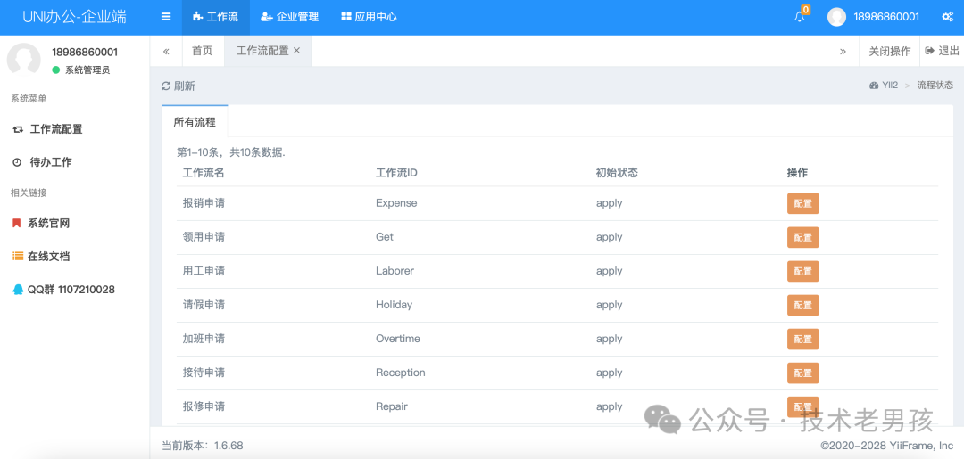964x459 pixels.
Task: Select the 所有流程 tab
Action: coord(195,122)
